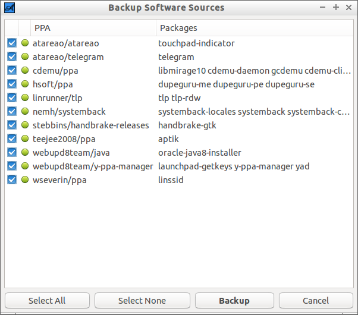The width and height of the screenshot is (358, 315).
Task: Click the systemback-locales packages cell
Action: (x=254, y=112)
